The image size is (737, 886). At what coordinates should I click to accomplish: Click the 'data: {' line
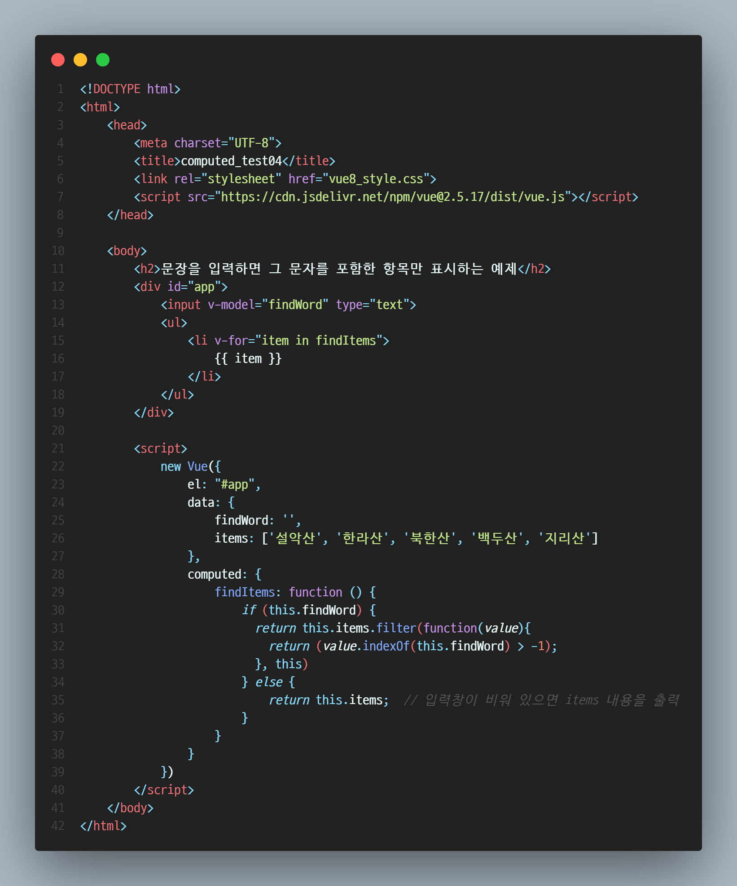[211, 502]
